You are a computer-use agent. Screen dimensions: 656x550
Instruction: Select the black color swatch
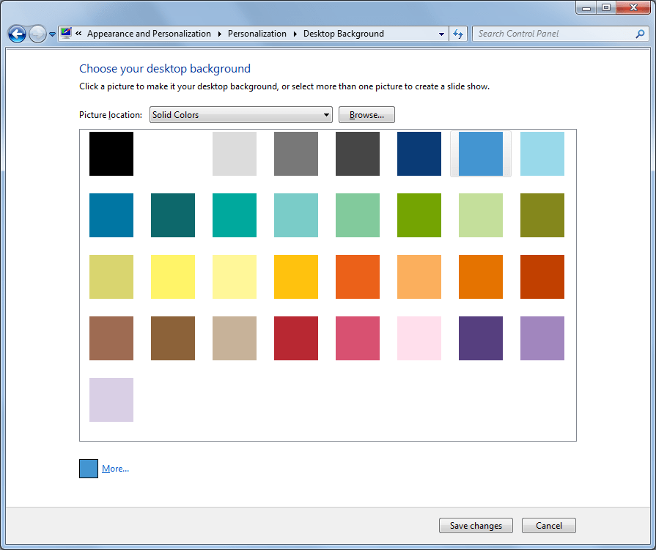[x=111, y=154]
